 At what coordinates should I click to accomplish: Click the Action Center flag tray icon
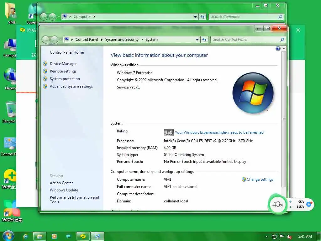point(282,237)
